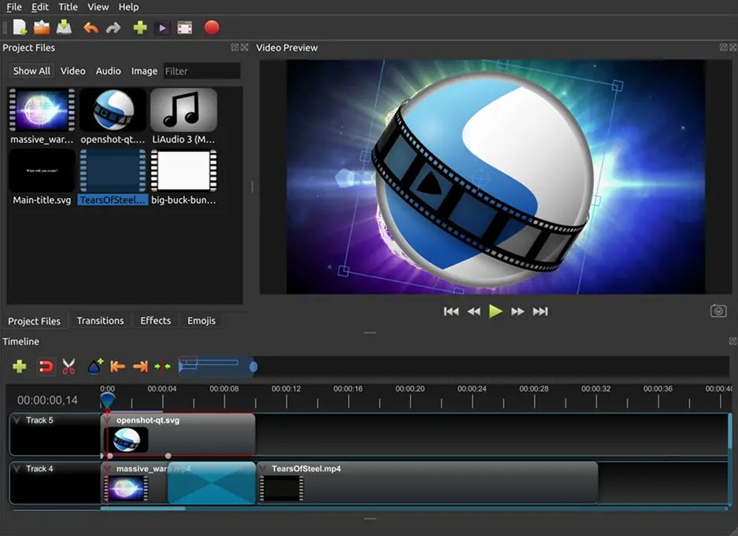Screen dimensions: 738x536
Task: Select the openshot-qt file thumbnail in Project Files
Action: pyautogui.click(x=113, y=110)
